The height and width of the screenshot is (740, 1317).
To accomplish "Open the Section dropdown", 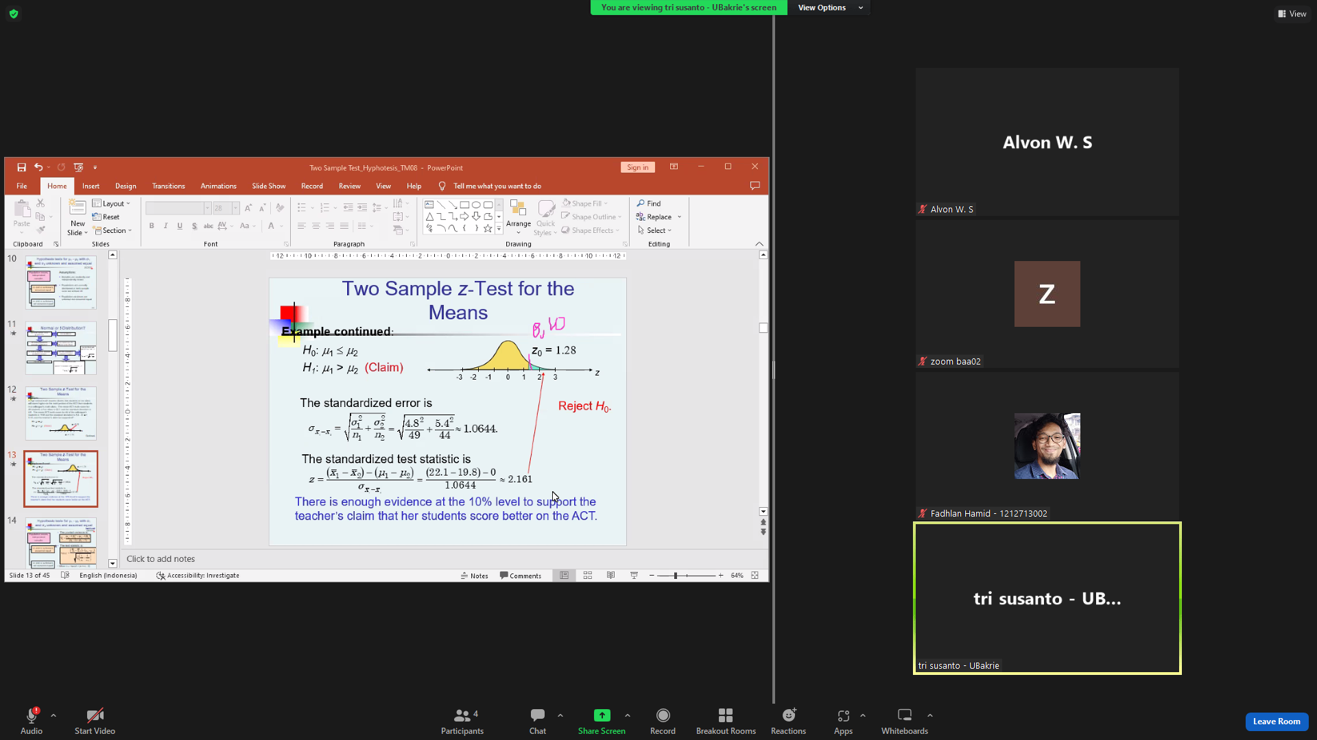I will (112, 231).
